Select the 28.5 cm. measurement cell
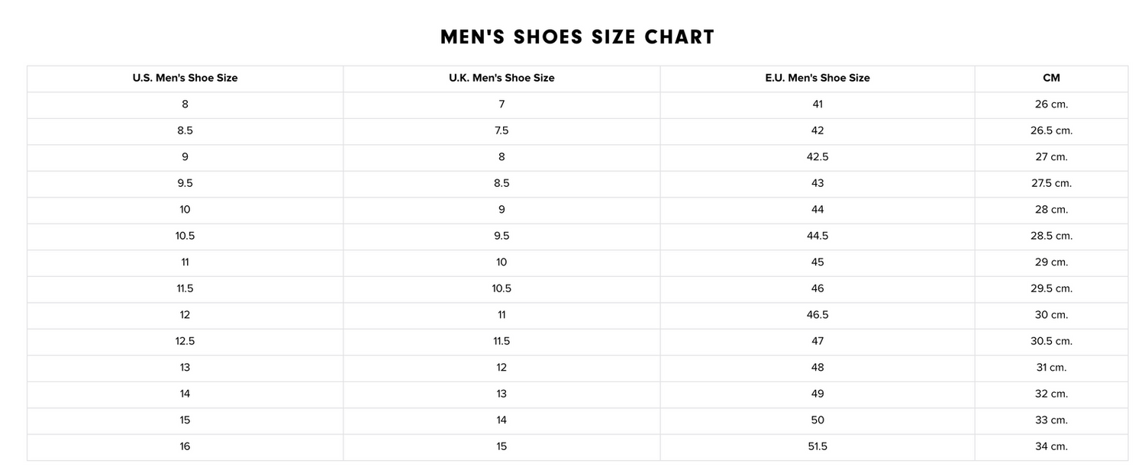Screen dimensions: 1145x473 pyautogui.click(x=1051, y=236)
